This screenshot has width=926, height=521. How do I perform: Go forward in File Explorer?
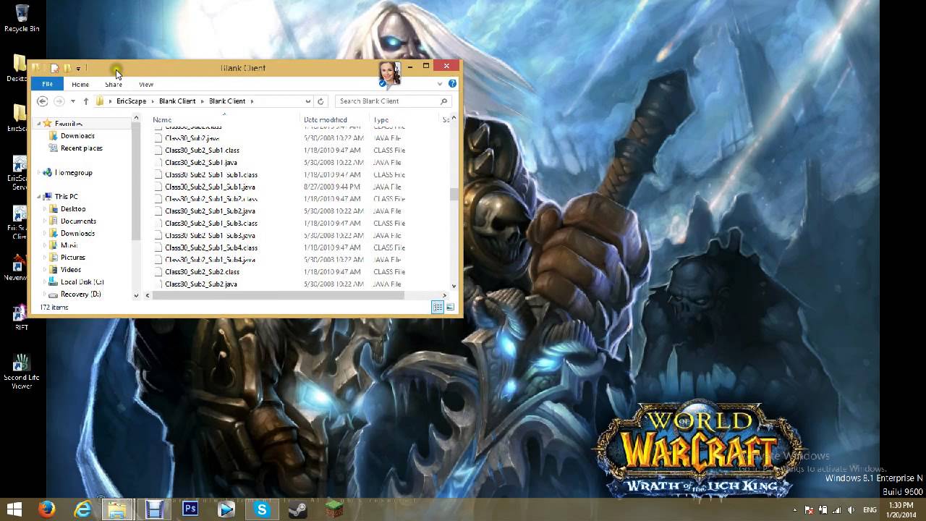click(59, 101)
